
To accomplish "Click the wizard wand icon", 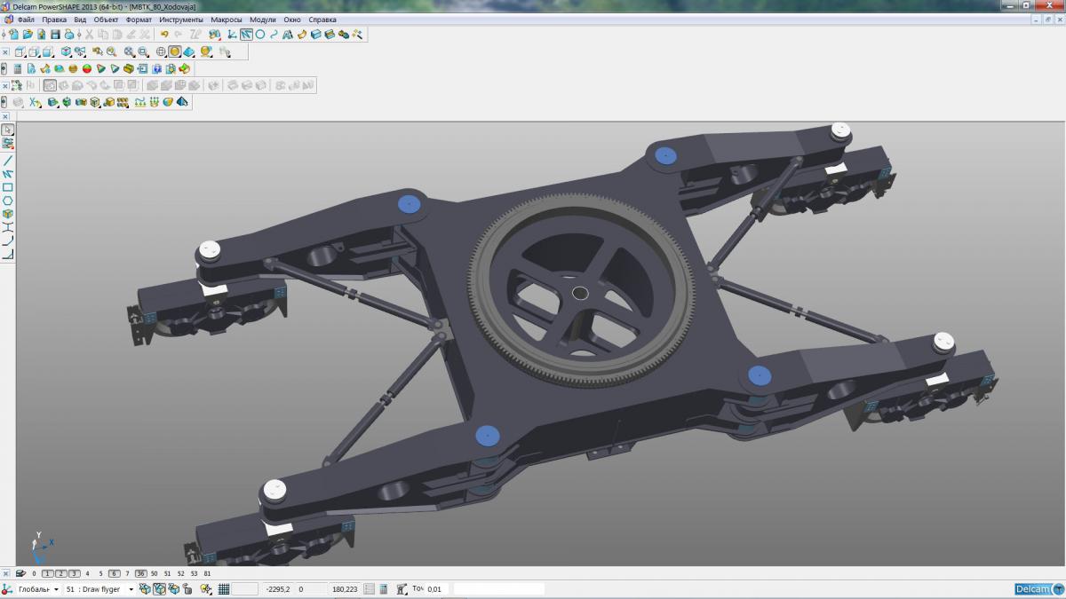I will point(357,35).
